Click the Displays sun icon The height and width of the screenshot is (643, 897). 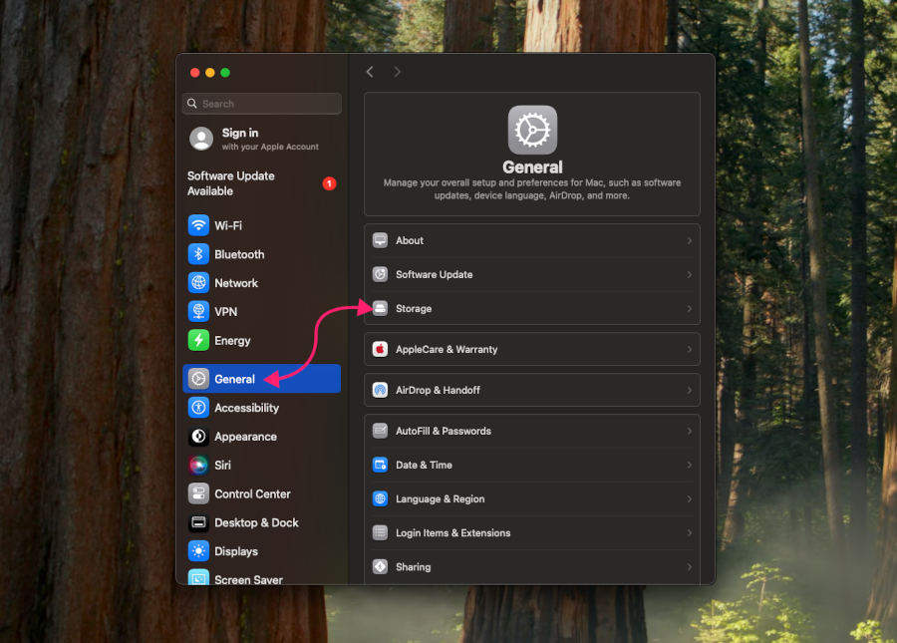(198, 551)
